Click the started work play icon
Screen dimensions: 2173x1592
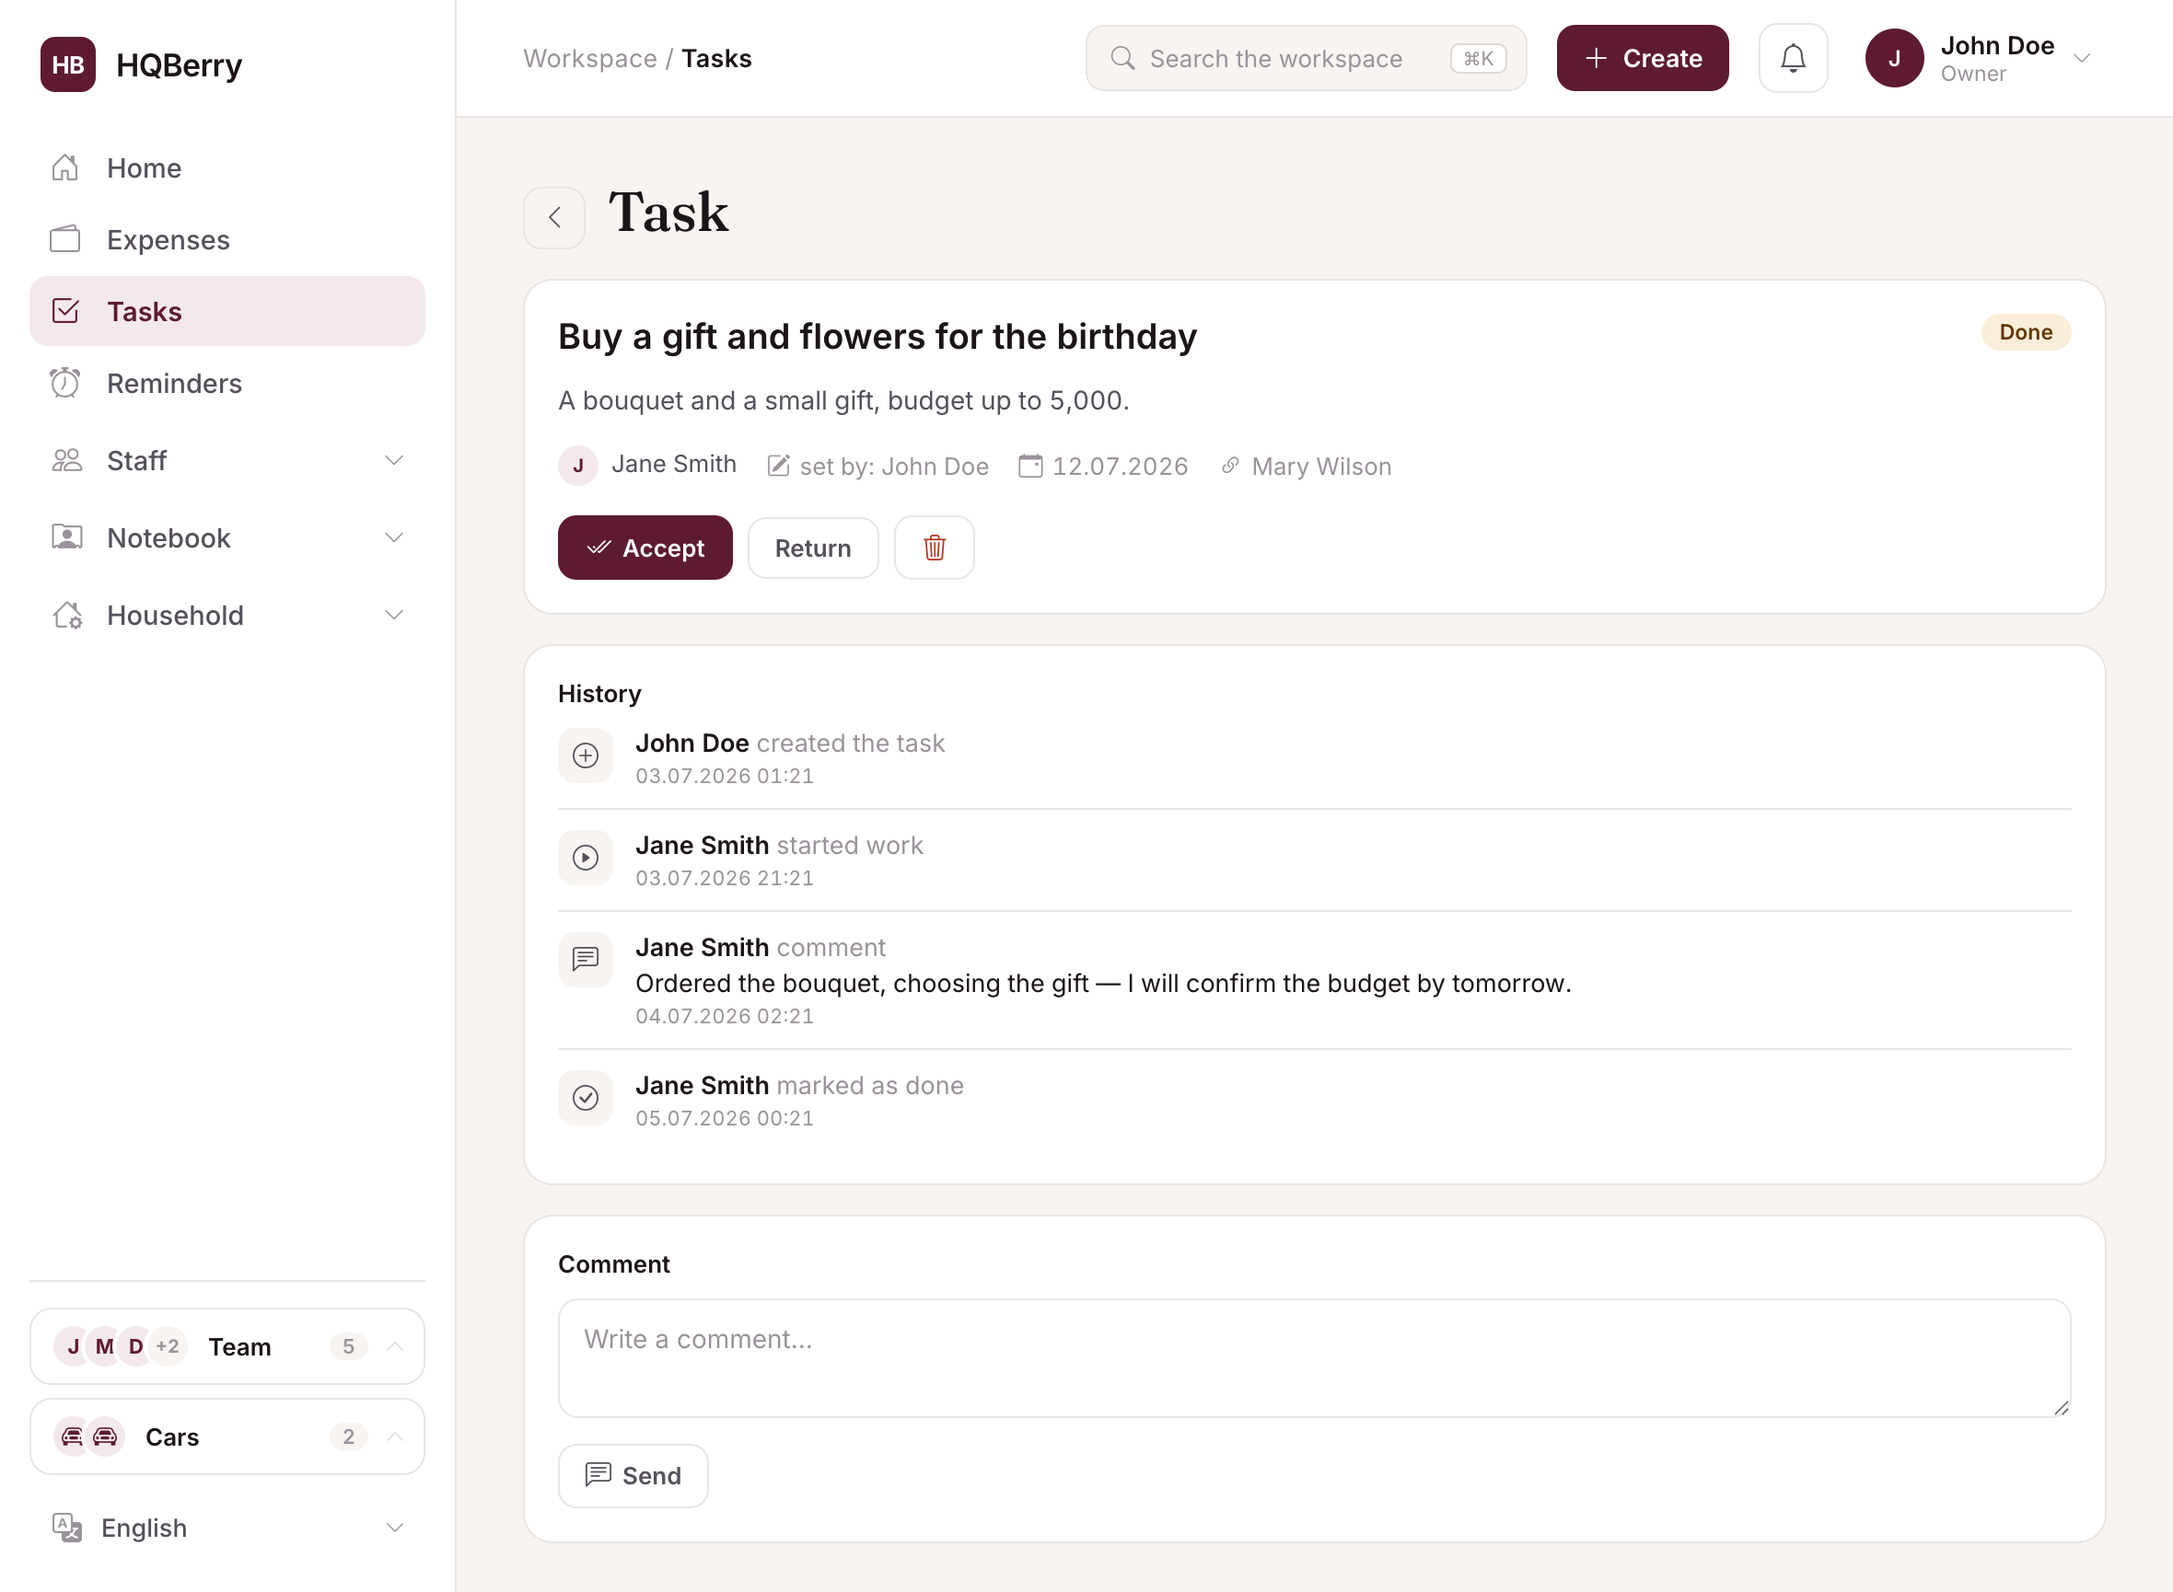[586, 858]
